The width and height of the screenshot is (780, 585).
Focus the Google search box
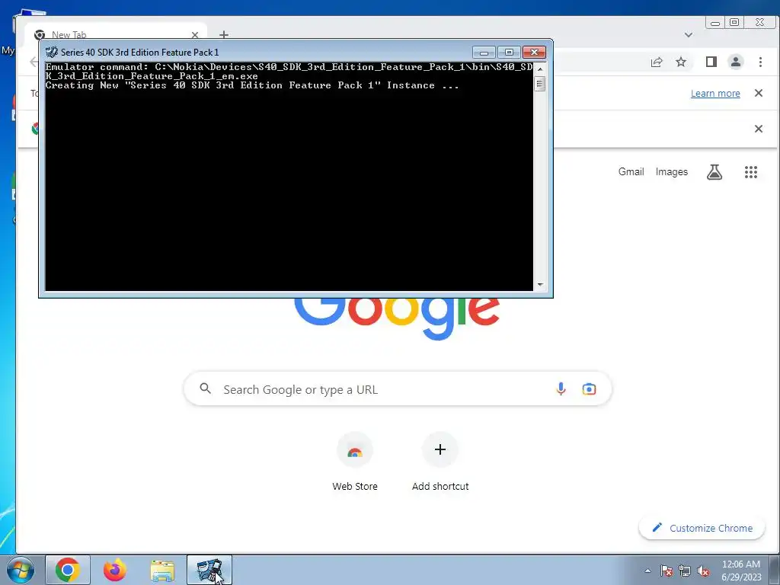[x=398, y=389]
